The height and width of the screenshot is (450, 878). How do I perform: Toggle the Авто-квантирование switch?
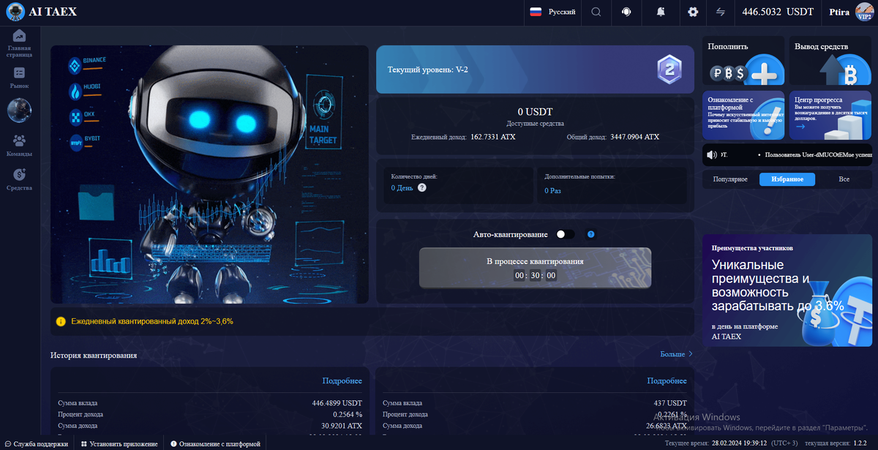click(565, 234)
